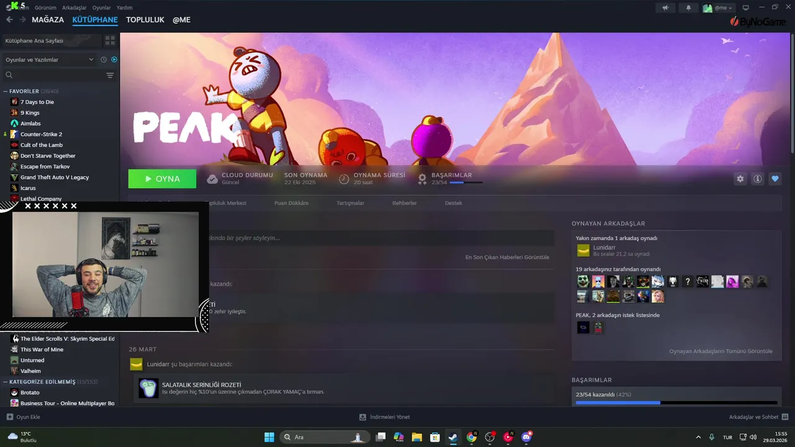Open Discord from taskbar

click(x=527, y=437)
